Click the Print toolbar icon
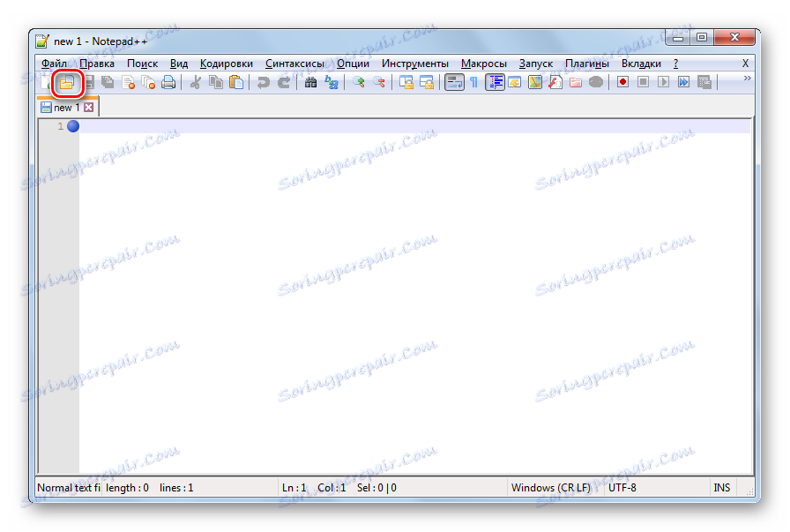790x532 pixels. tap(168, 82)
